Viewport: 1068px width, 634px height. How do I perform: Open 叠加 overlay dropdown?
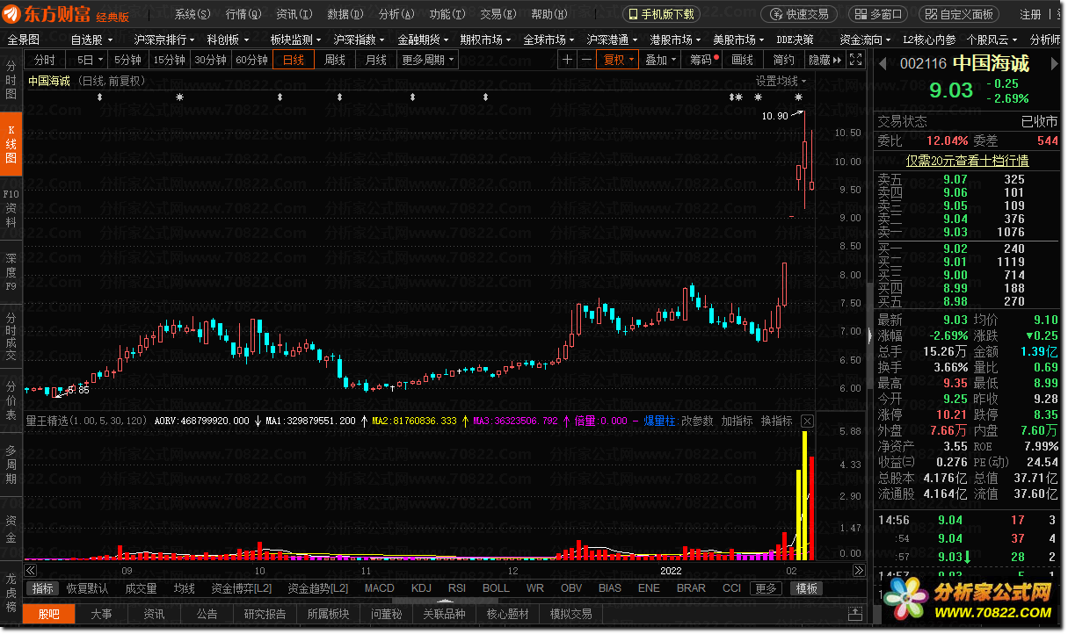(x=661, y=60)
